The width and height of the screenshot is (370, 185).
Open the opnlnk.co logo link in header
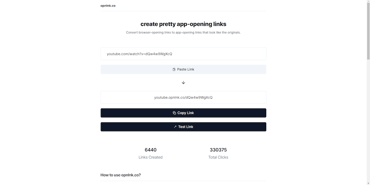click(108, 6)
